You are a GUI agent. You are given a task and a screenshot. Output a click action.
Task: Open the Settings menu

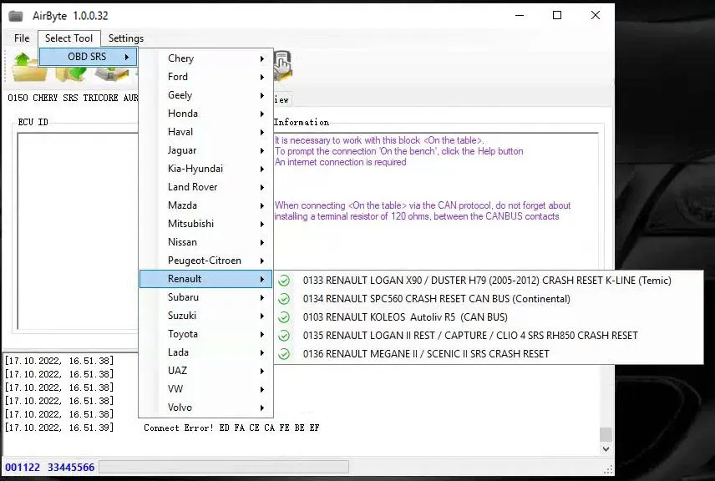coord(126,38)
